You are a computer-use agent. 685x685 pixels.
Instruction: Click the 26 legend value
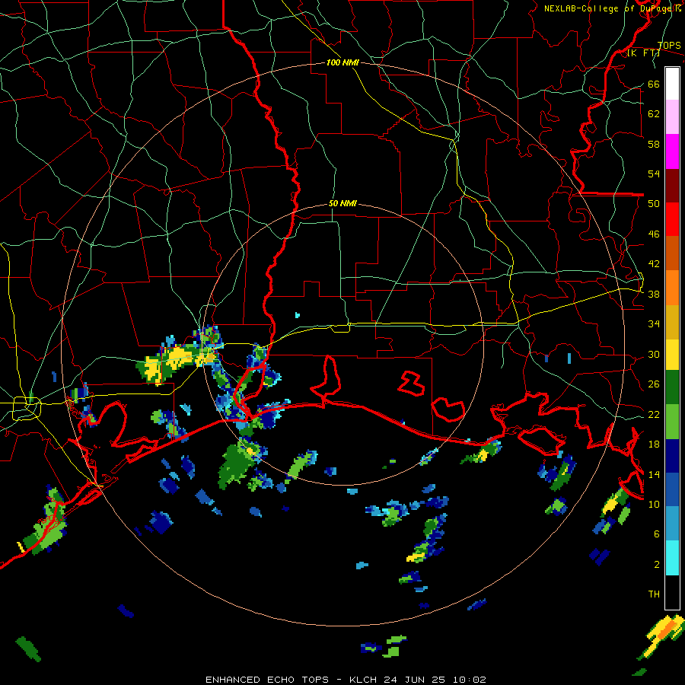(654, 384)
